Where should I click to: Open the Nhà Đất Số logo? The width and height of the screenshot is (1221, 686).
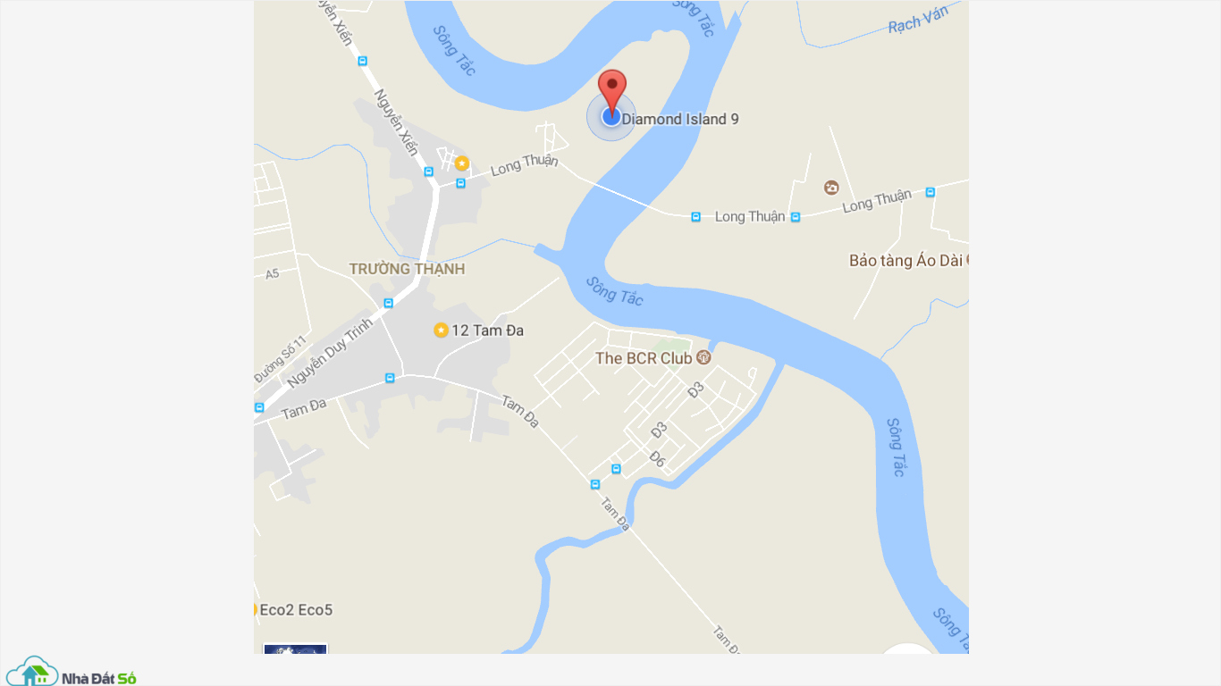72,672
